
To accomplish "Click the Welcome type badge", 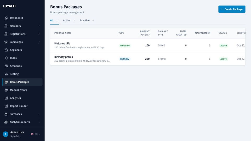I will pyautogui.click(x=125, y=45).
